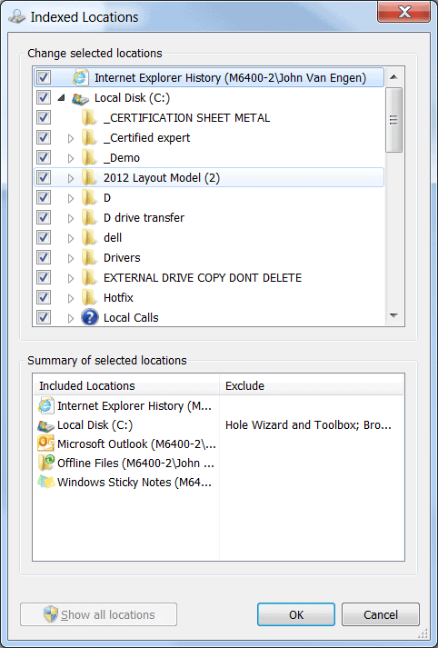438x648 pixels.
Task: Click the OK button
Action: tap(296, 614)
